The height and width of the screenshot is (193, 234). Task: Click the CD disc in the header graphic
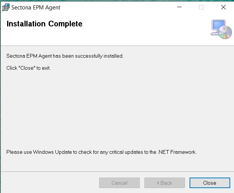click(x=225, y=33)
